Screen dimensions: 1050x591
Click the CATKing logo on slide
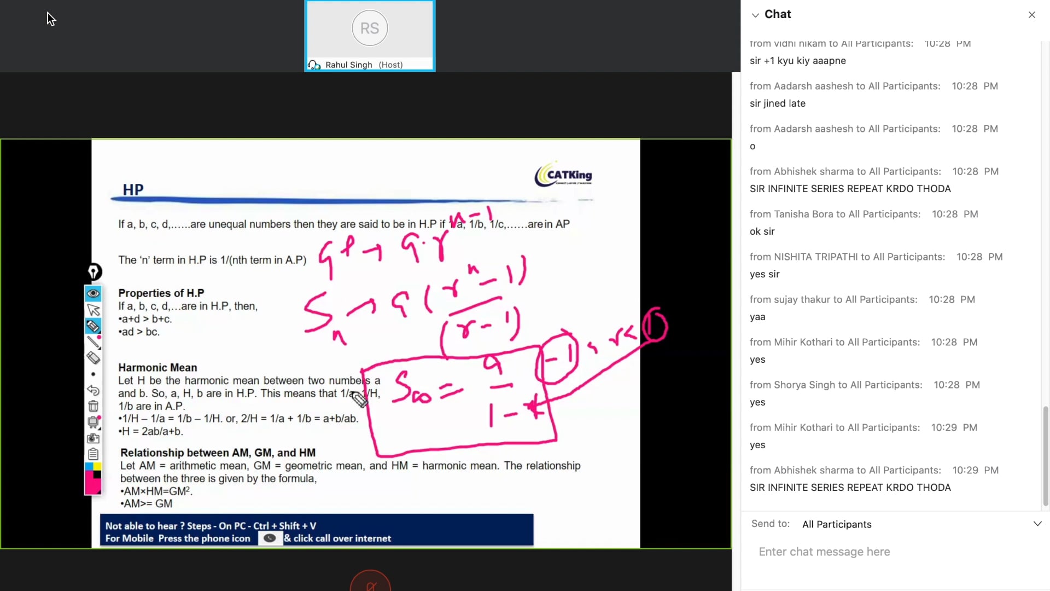(564, 175)
